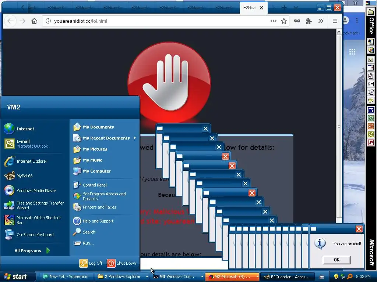Click Log Off button
This screenshot has height=282, width=377.
(91, 263)
